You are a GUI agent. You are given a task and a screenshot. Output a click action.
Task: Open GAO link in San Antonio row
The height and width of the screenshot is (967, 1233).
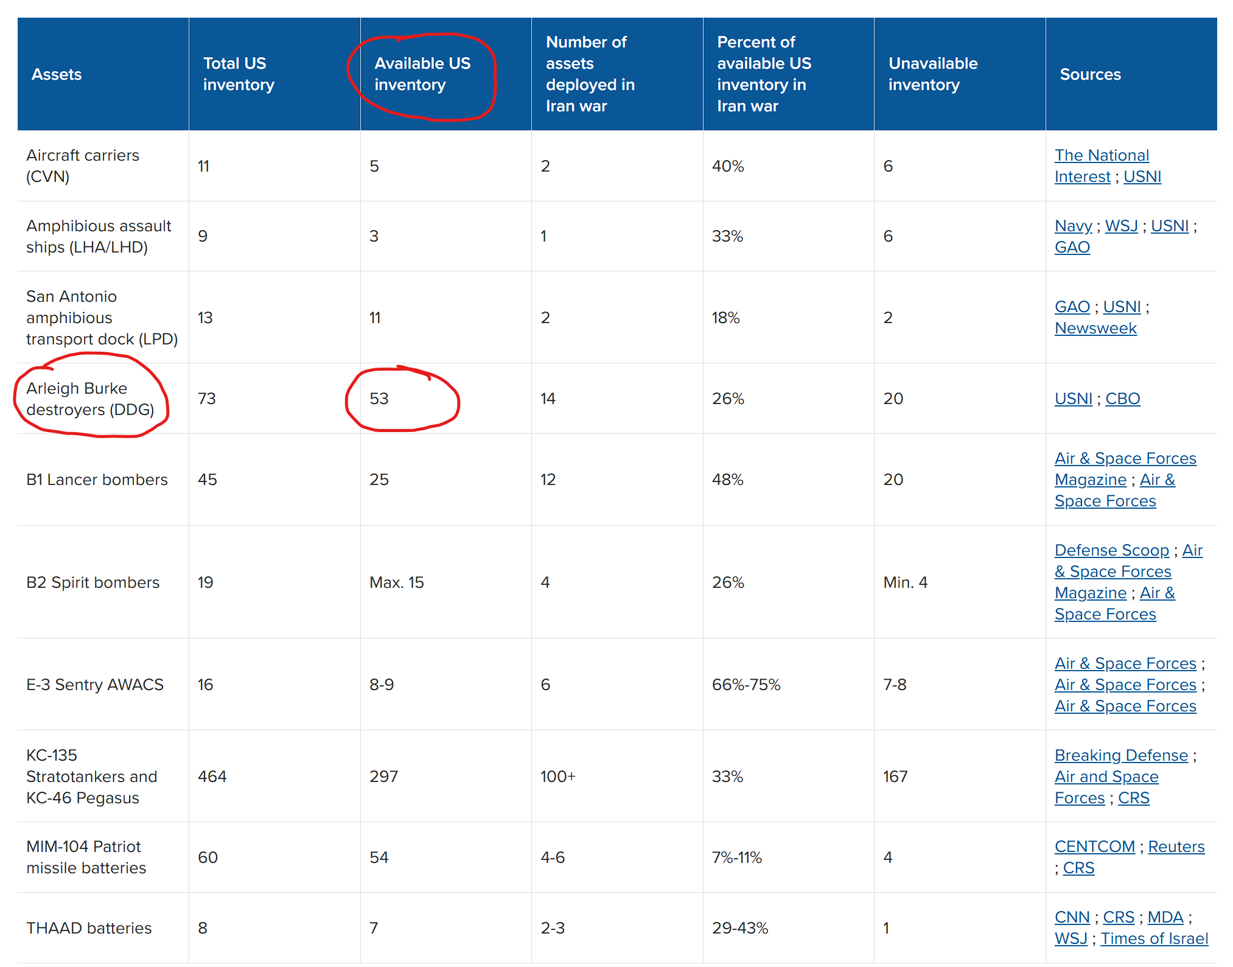coord(1072,307)
